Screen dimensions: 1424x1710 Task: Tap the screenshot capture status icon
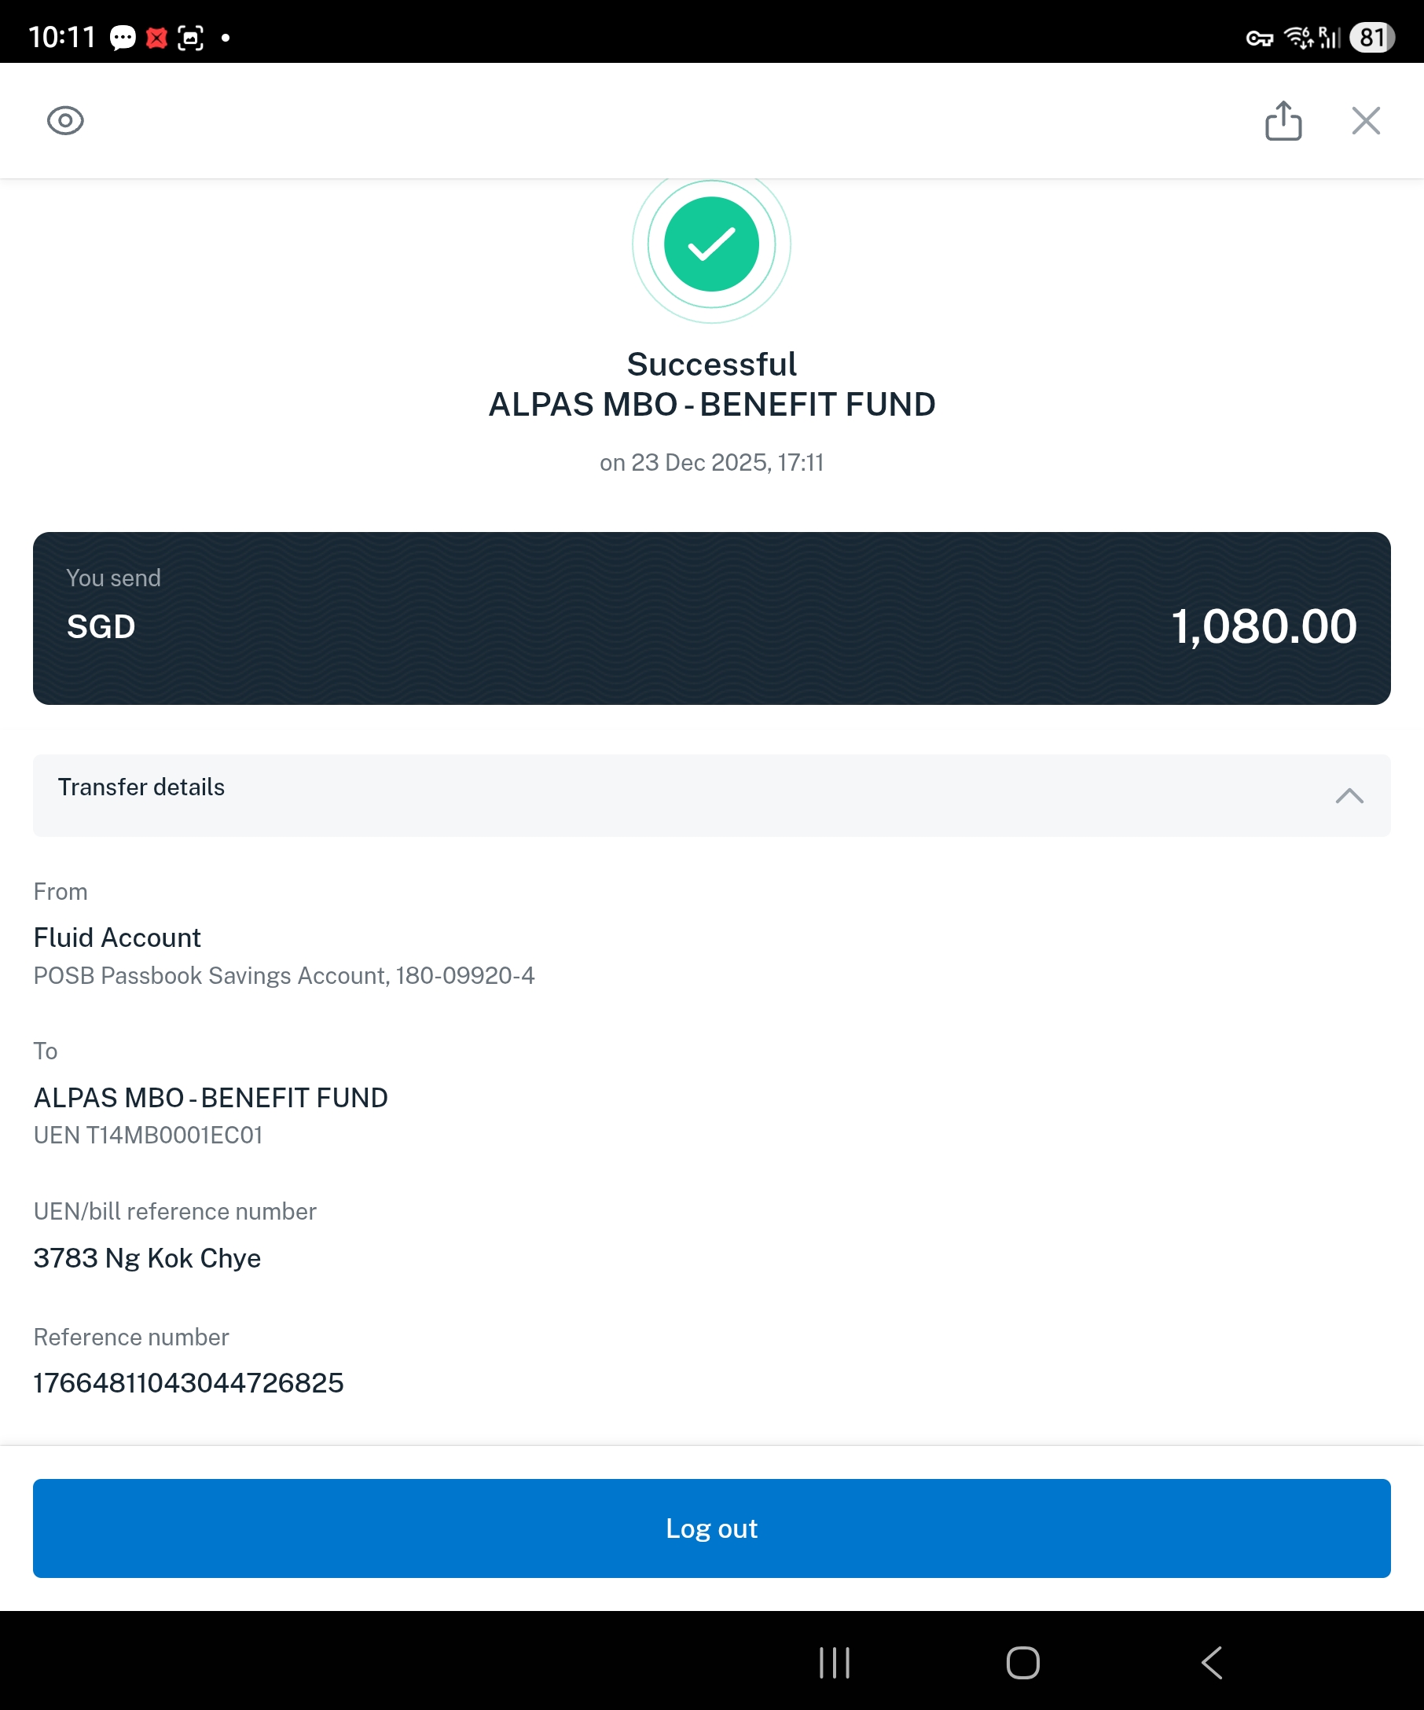click(x=190, y=38)
